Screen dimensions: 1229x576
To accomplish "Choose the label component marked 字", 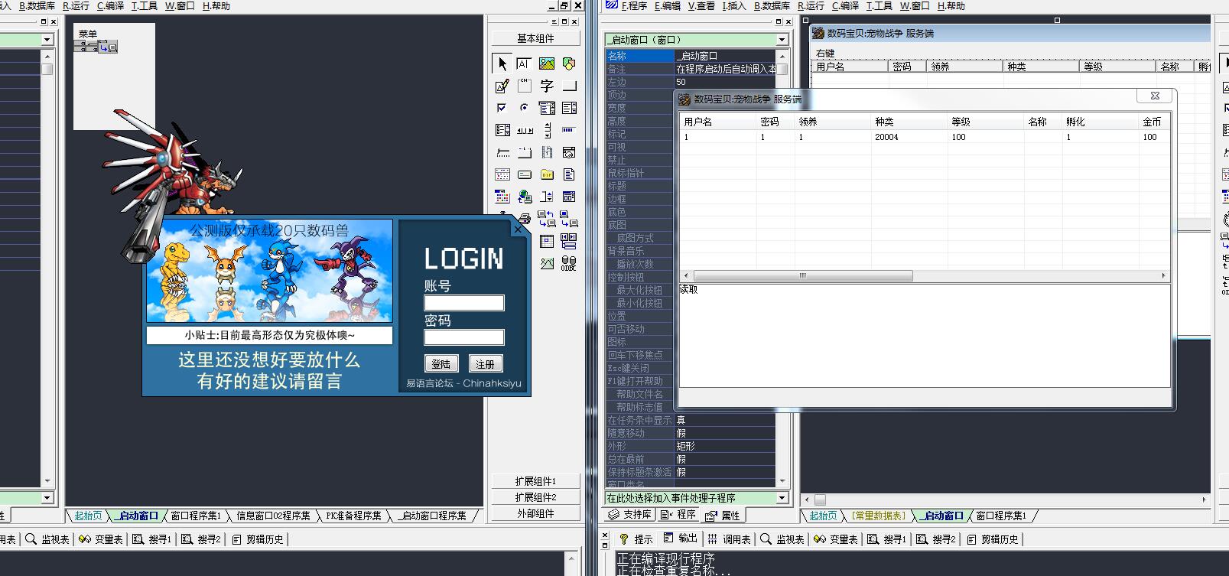I will [547, 86].
